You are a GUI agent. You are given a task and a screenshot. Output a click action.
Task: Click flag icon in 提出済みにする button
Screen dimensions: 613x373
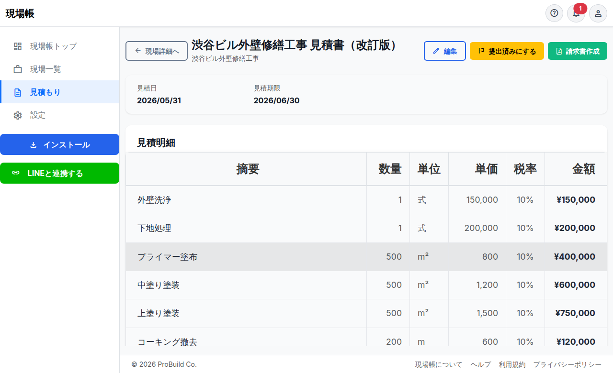click(x=481, y=51)
